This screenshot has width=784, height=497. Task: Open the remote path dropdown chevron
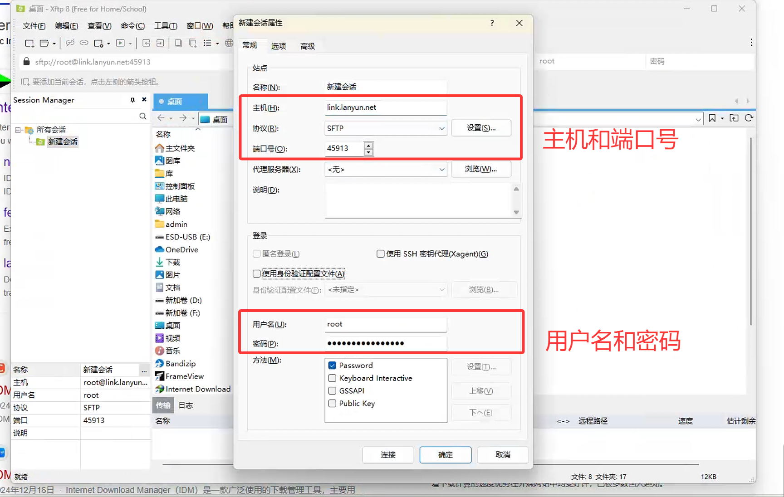point(698,119)
